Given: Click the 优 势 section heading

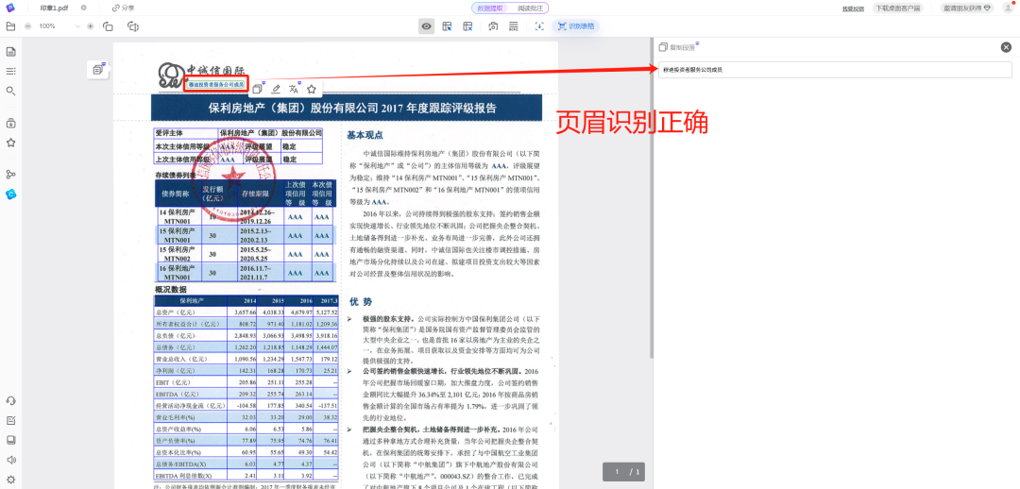Looking at the screenshot, I should tap(361, 302).
